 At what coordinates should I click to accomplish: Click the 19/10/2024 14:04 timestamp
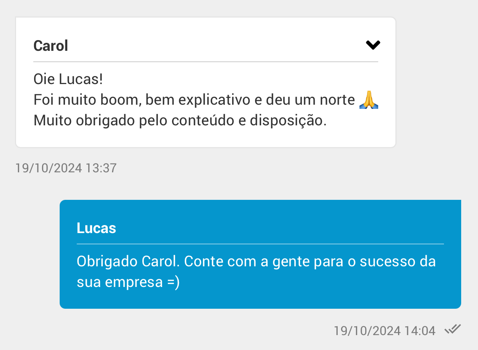point(384,331)
